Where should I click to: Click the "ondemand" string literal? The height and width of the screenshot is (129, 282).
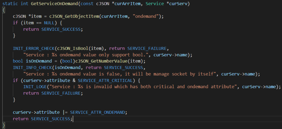[x=146, y=16]
